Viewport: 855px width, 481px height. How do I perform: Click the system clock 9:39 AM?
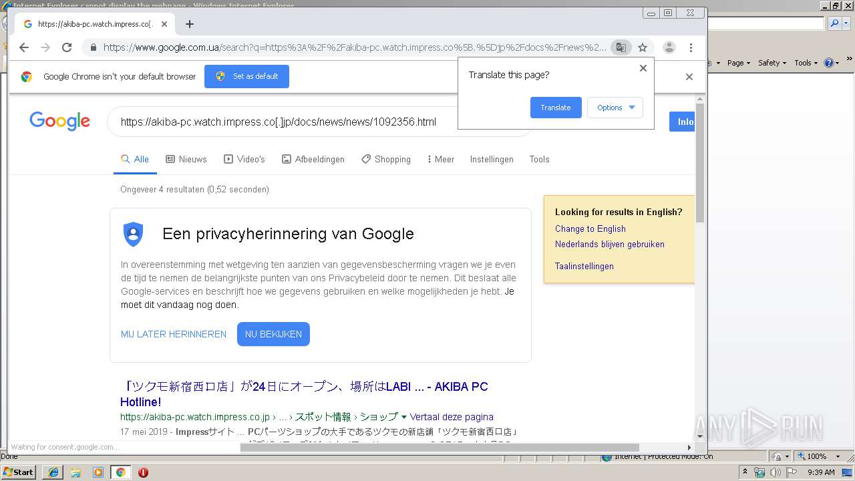pos(821,472)
